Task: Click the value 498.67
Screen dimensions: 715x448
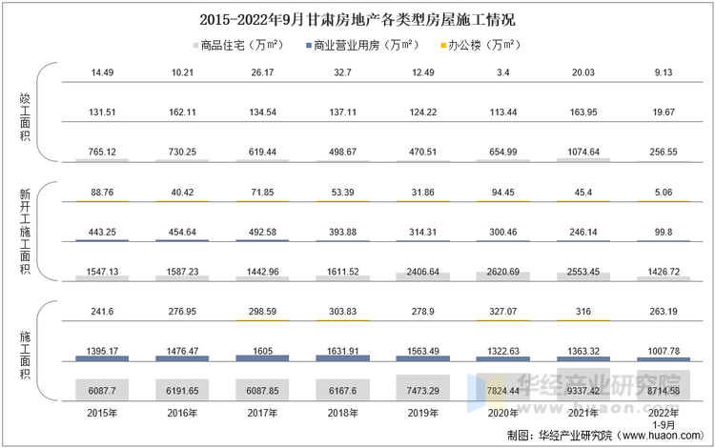Action: tap(343, 152)
